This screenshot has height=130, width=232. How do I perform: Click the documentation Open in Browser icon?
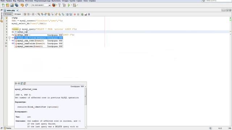point(22,83)
